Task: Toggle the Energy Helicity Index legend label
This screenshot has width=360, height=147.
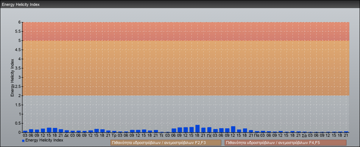Action: 44,140
